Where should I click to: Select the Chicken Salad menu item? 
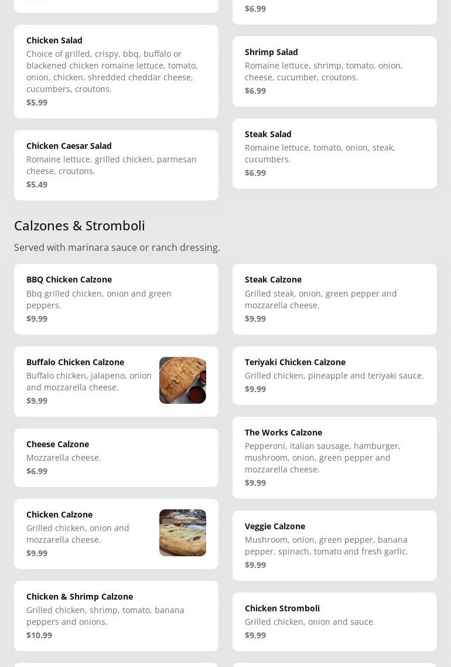click(x=116, y=71)
